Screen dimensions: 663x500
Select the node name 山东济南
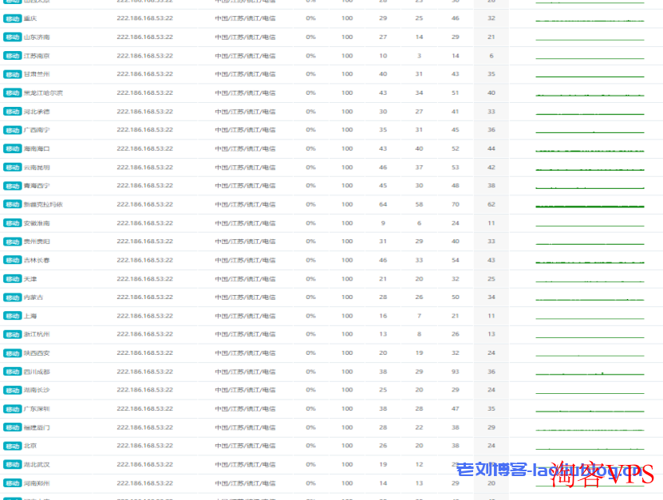[x=37, y=37]
